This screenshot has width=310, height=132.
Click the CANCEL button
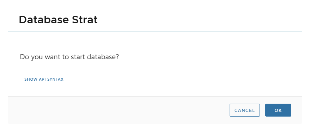click(244, 110)
